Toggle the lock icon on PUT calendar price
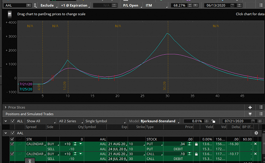This screenshot has width=265, height=163. (196, 144)
